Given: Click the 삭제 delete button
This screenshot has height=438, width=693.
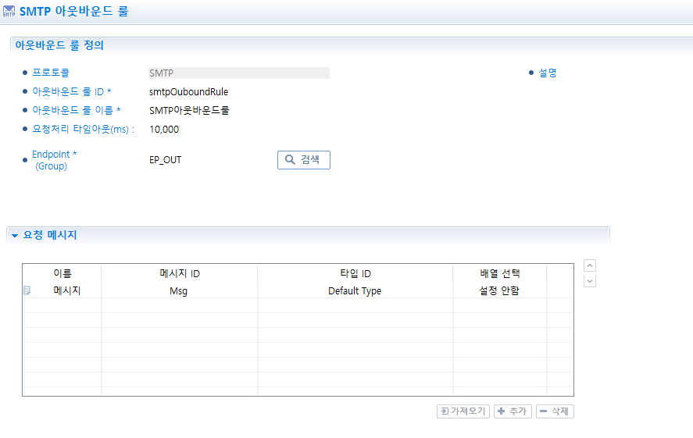Looking at the screenshot, I should click(x=555, y=411).
